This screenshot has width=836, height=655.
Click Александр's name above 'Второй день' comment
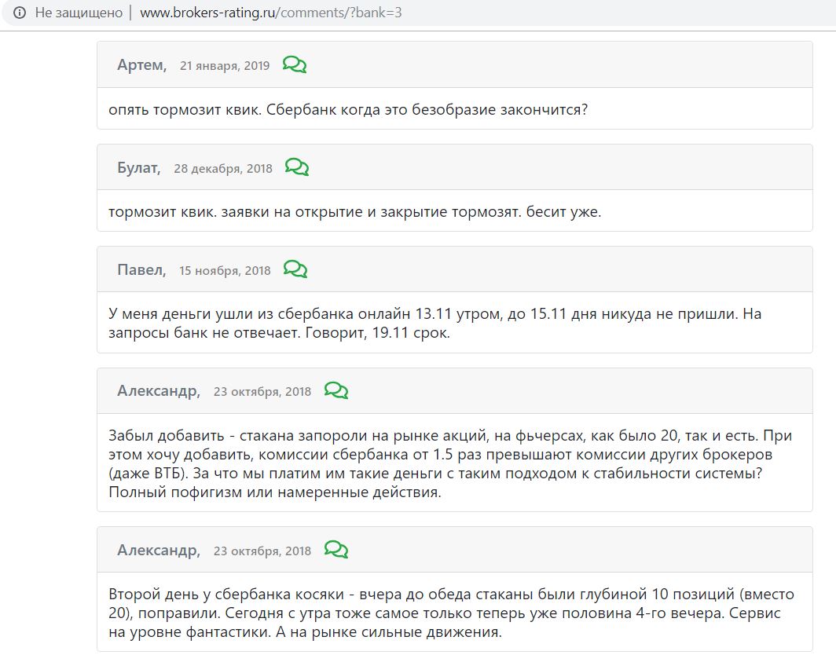coord(159,551)
